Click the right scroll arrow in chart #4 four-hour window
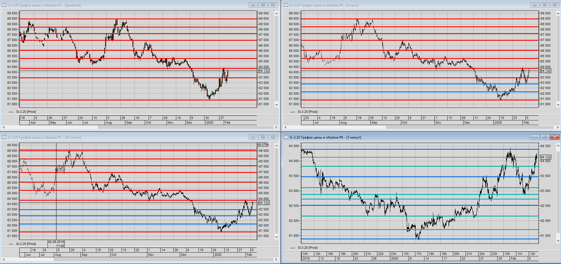This screenshot has height=264, width=561. (x=558, y=127)
